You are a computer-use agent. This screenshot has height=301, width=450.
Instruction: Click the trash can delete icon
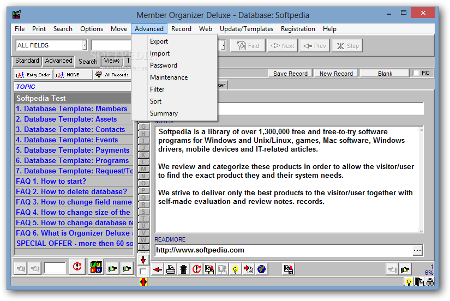click(x=184, y=269)
